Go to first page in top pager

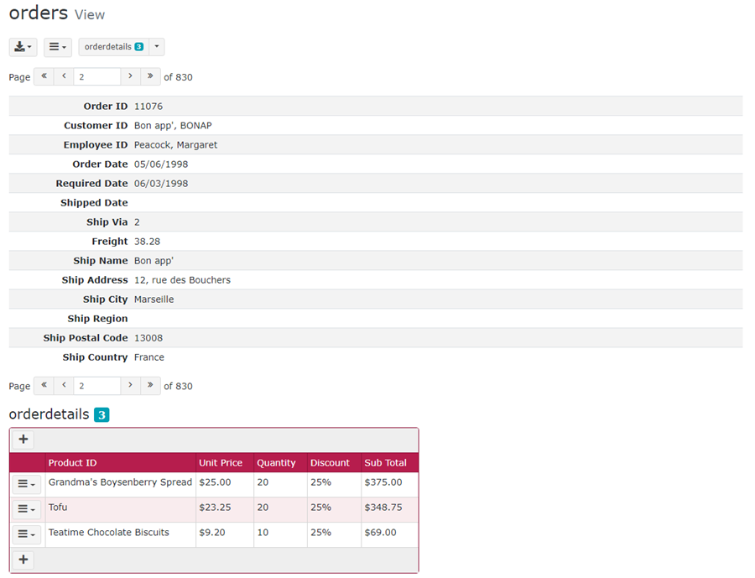pyautogui.click(x=44, y=76)
